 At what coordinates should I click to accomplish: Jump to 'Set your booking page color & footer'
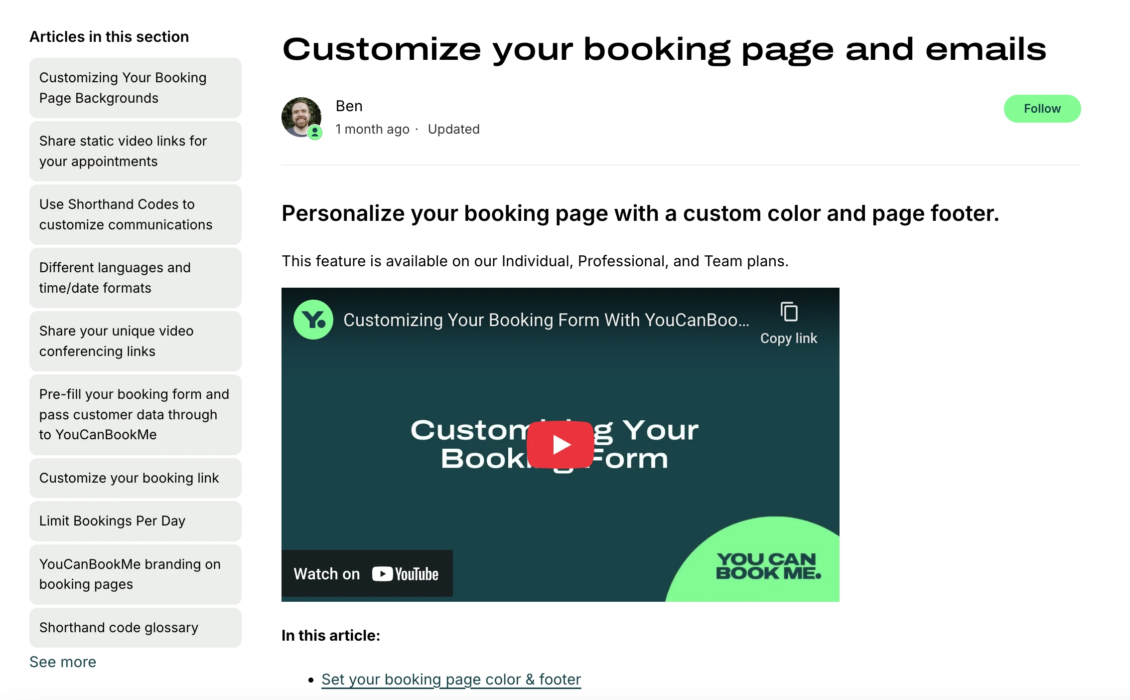(451, 679)
